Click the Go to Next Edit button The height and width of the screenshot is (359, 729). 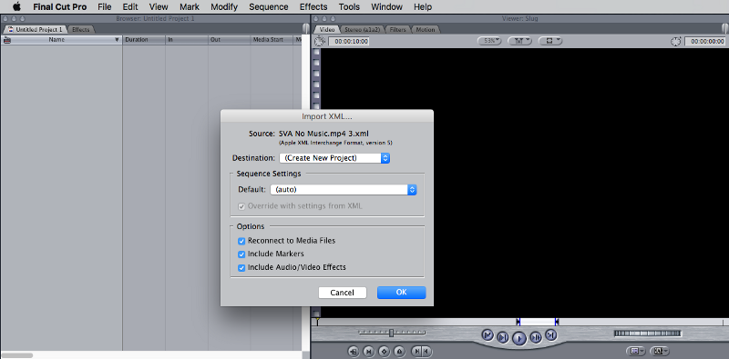[x=551, y=334]
